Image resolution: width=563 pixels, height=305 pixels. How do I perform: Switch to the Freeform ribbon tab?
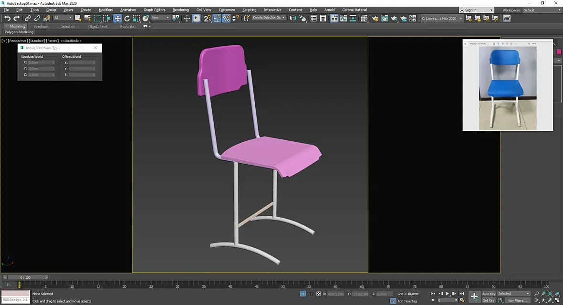coord(41,26)
